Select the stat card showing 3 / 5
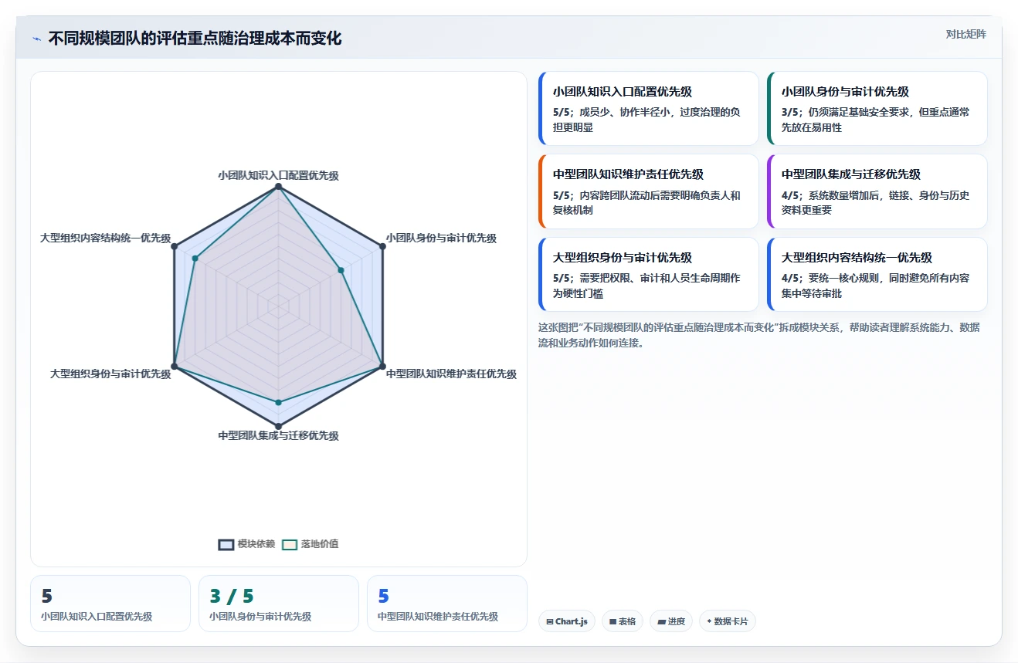The image size is (1018, 663). (x=279, y=604)
